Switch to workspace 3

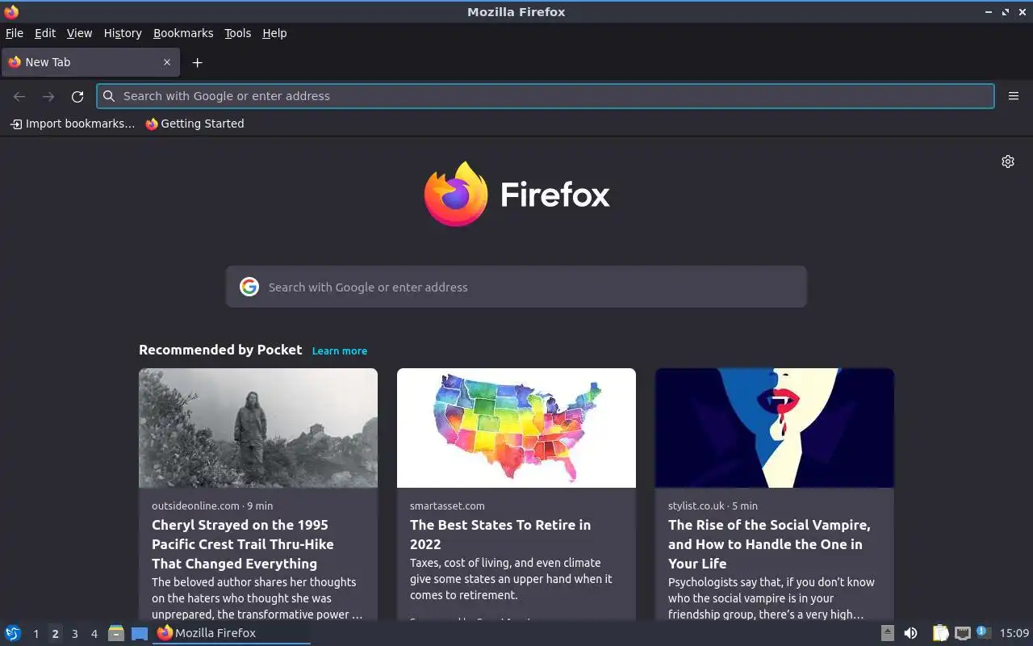pos(74,634)
